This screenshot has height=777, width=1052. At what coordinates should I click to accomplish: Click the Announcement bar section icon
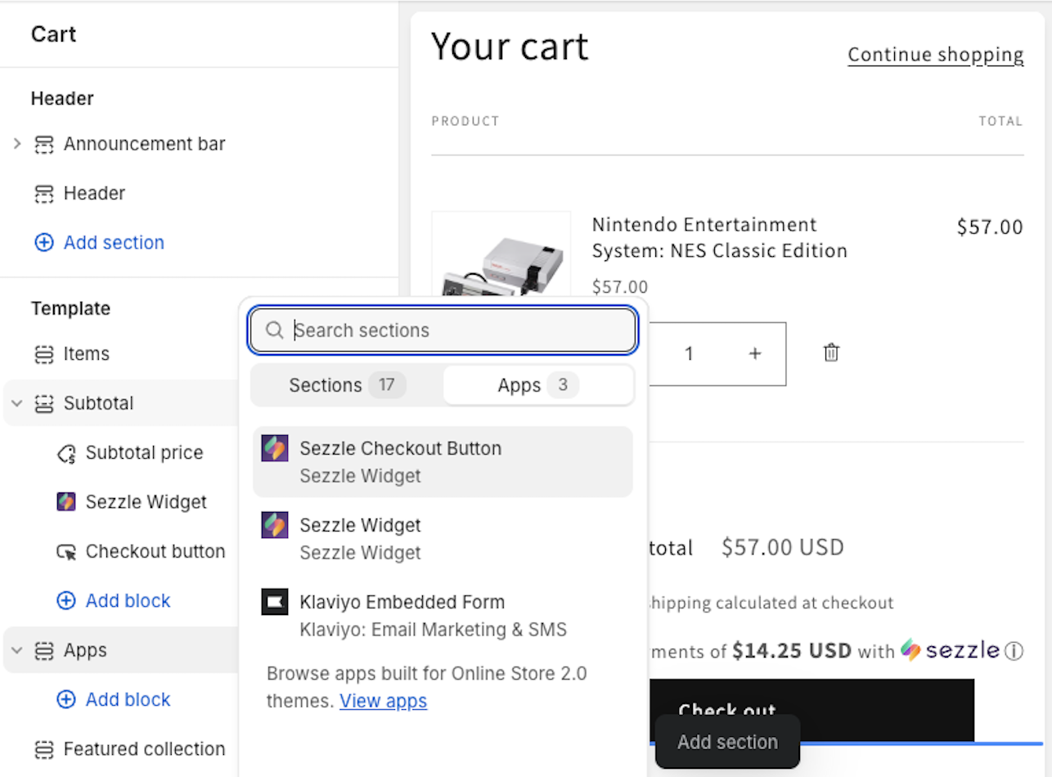pyautogui.click(x=43, y=145)
